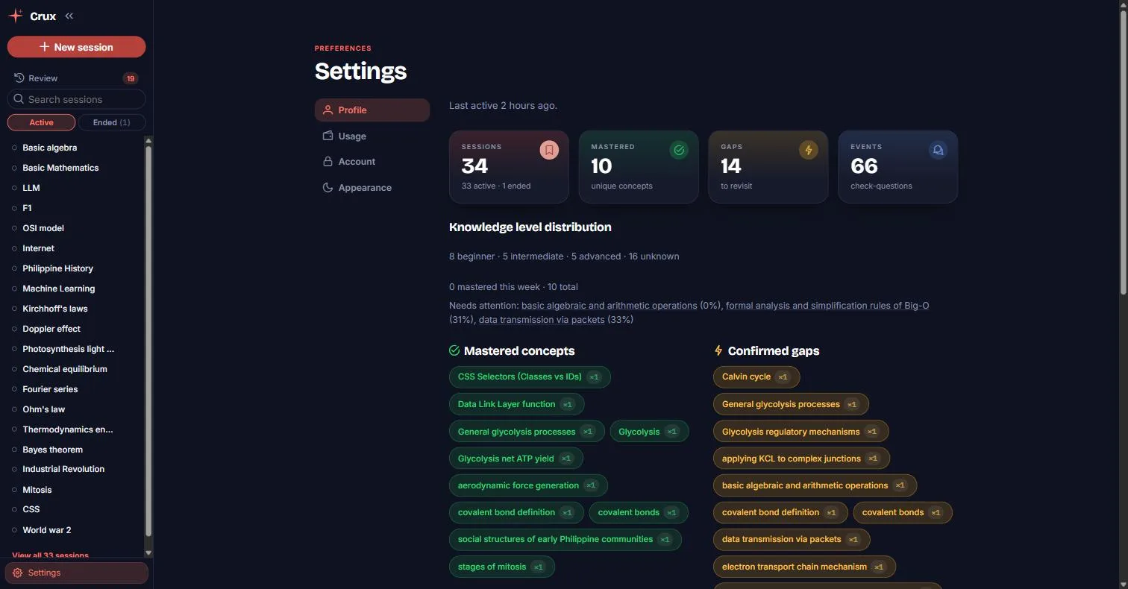Click sidebar list scroll-down arrow
Image resolution: width=1128 pixels, height=589 pixels.
pos(148,552)
